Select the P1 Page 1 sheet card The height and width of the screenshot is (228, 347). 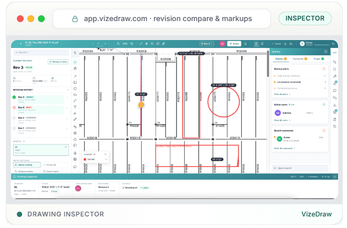41,150
